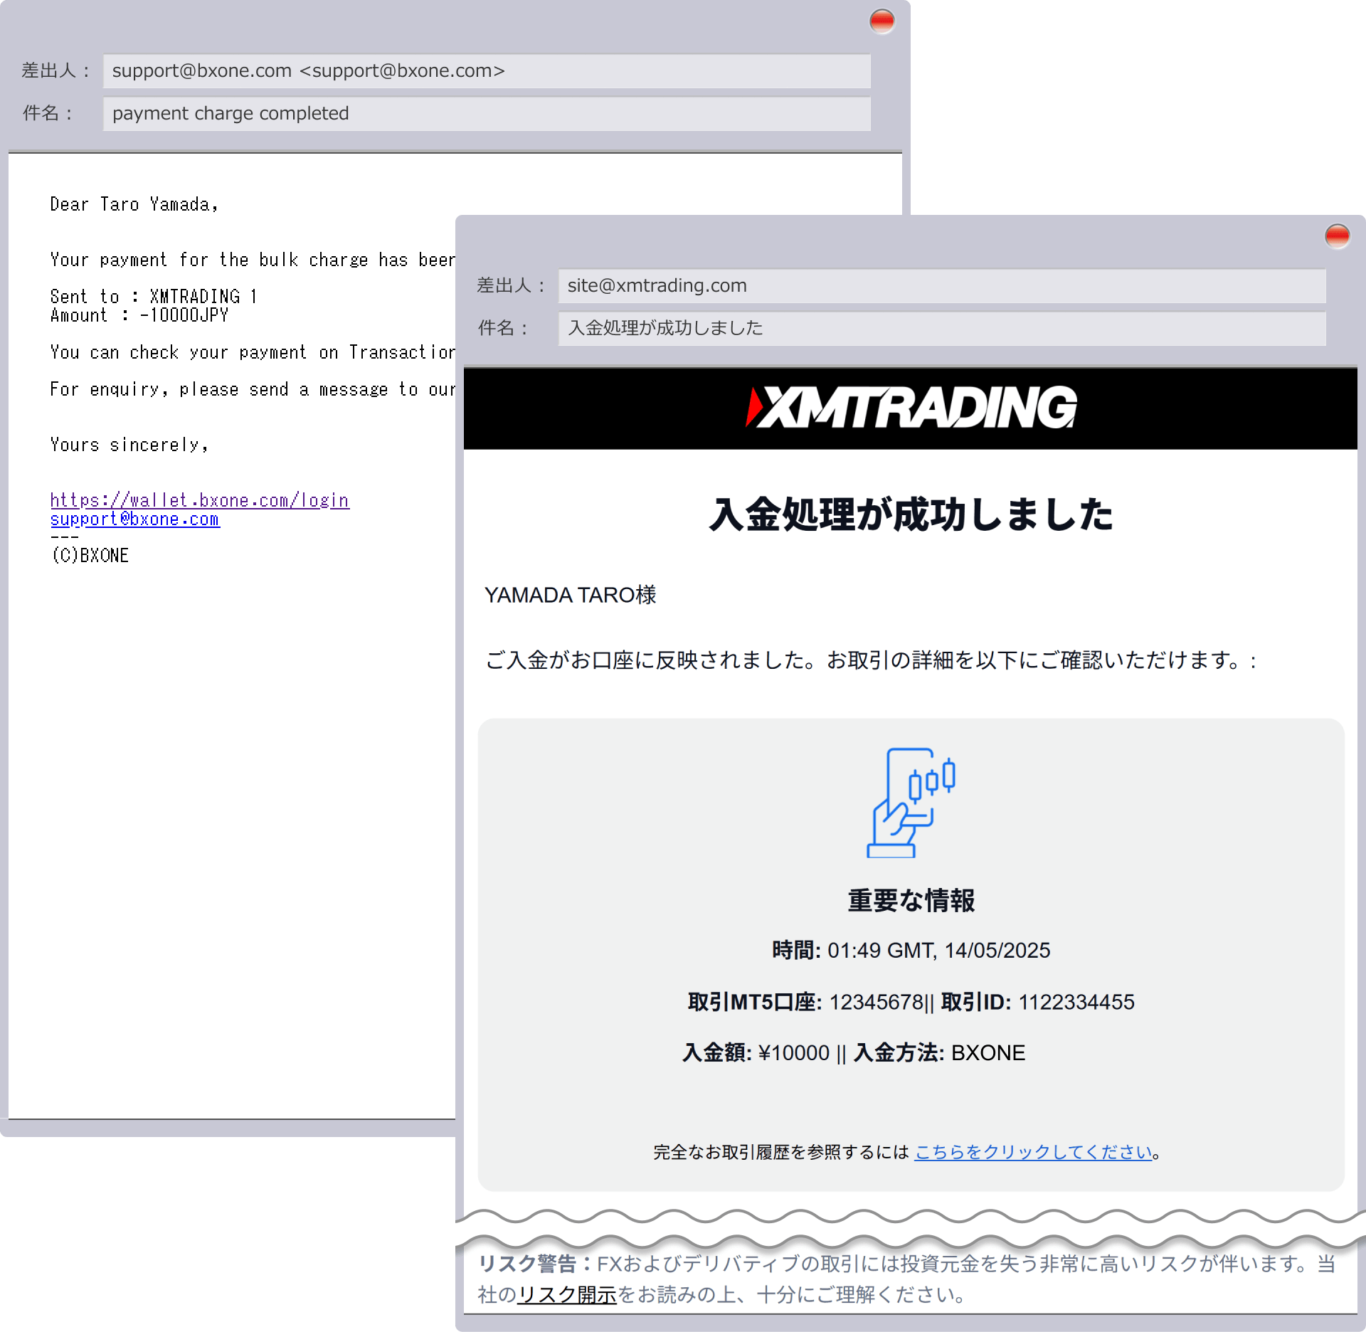
Task: Click the support@bxone.com email link
Action: tap(134, 519)
